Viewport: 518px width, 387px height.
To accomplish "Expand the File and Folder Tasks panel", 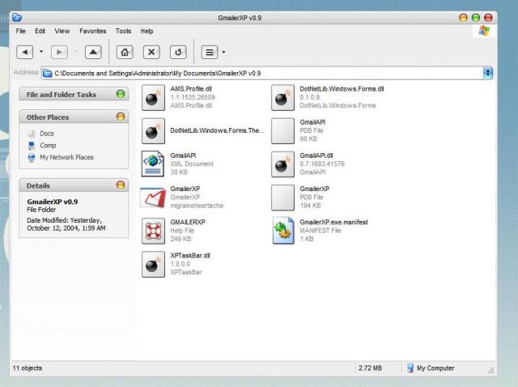I will click(121, 94).
